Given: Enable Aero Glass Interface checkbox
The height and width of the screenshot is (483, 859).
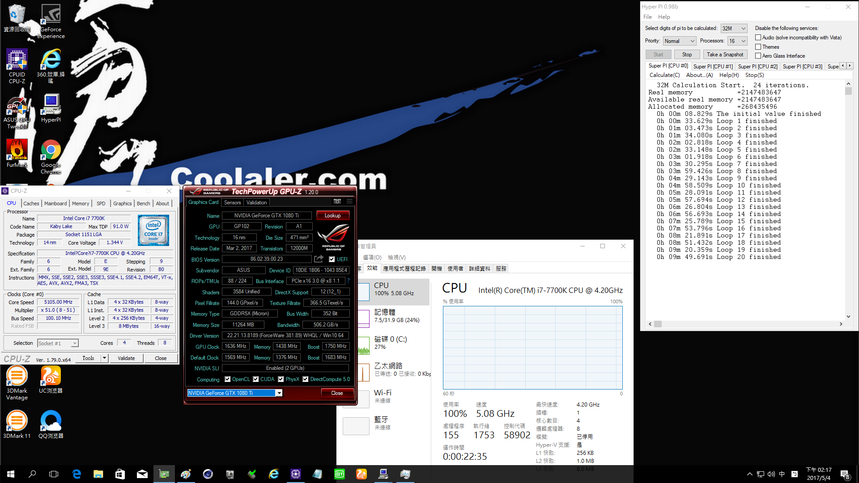Looking at the screenshot, I should click(758, 56).
